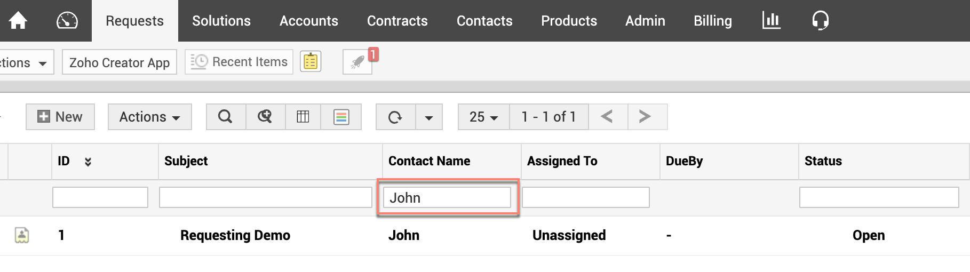Open the reports bar chart icon
The width and height of the screenshot is (970, 272).
(x=771, y=21)
